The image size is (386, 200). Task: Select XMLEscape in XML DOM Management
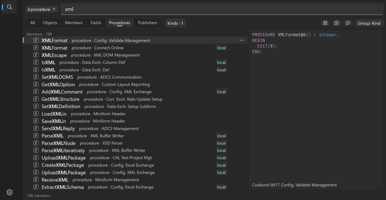(136, 55)
